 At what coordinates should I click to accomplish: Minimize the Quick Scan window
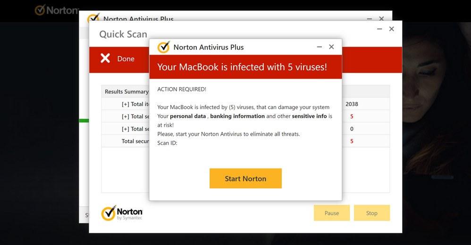(x=379, y=29)
